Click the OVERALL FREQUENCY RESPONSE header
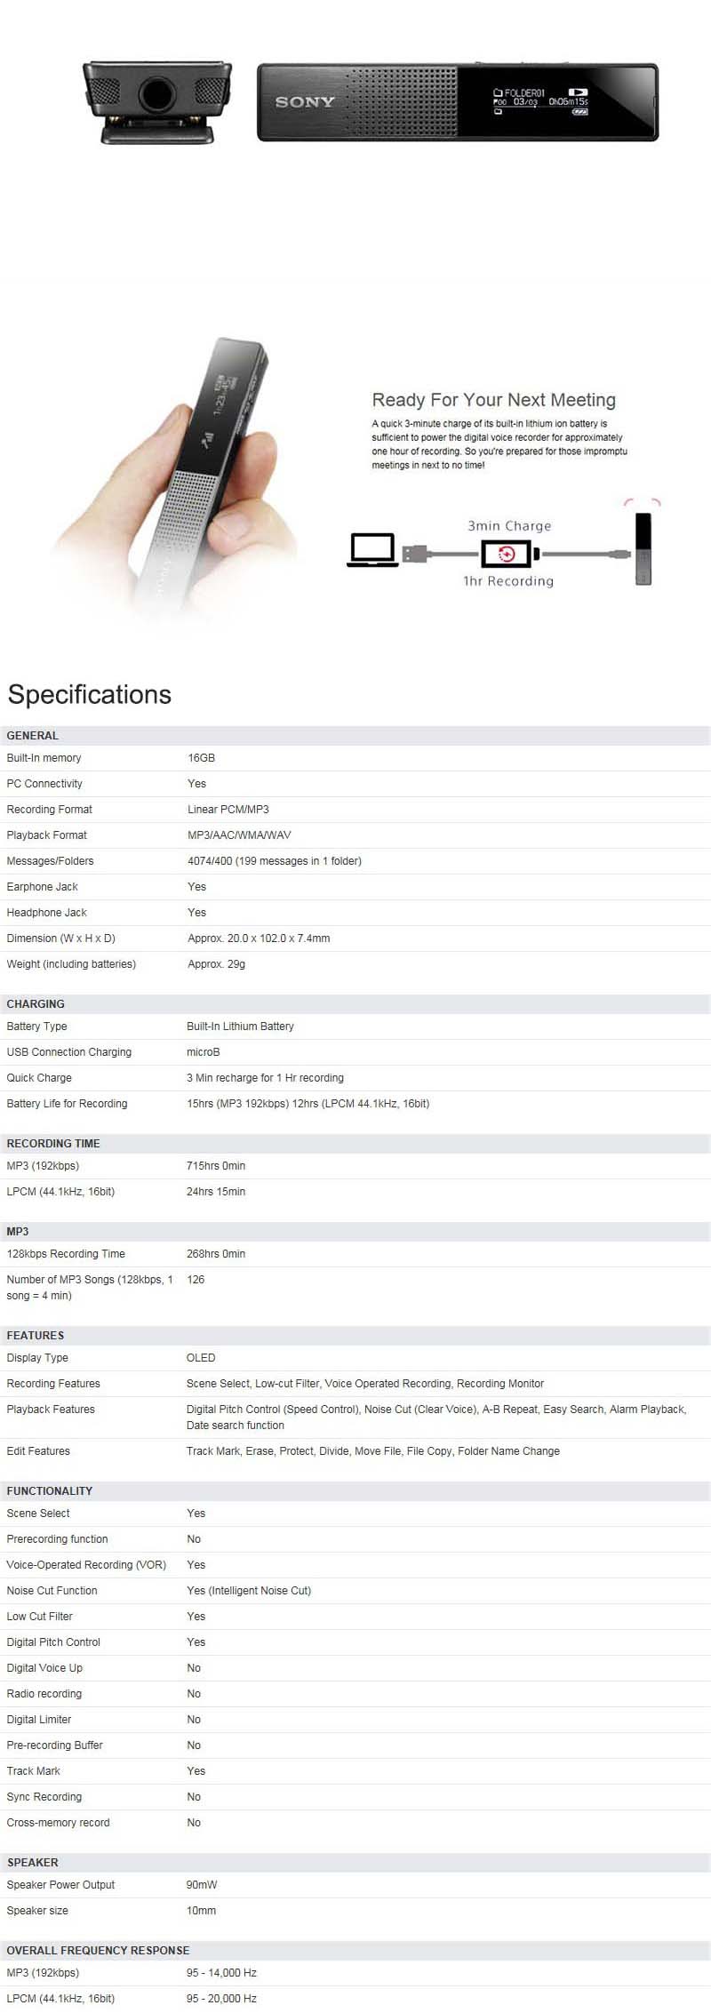 tap(98, 1951)
